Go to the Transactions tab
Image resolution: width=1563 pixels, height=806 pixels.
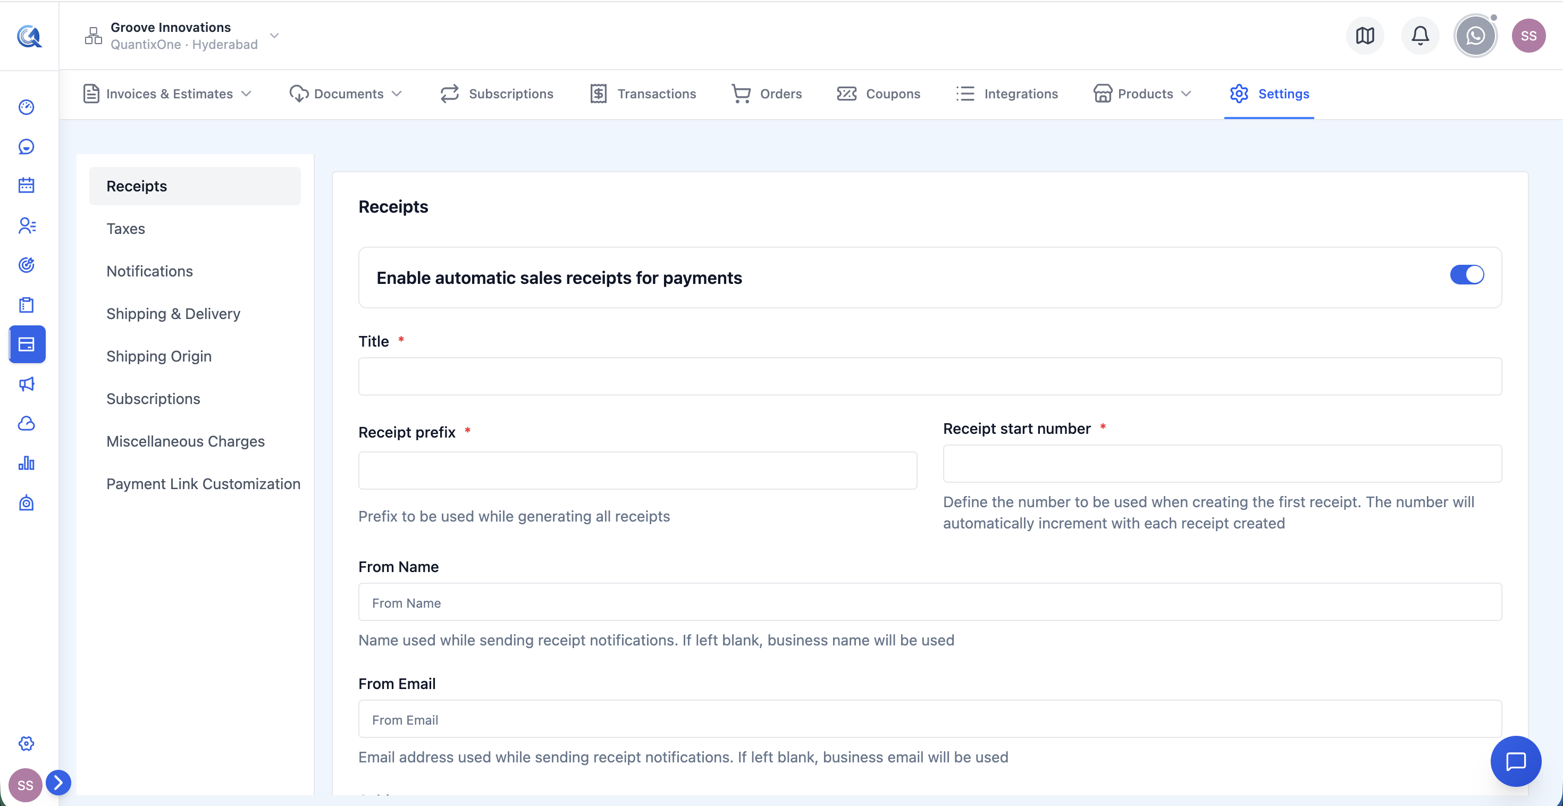click(643, 94)
